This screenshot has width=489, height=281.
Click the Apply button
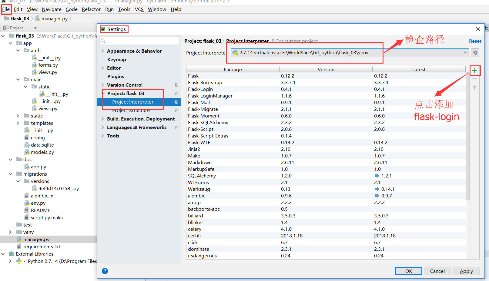click(466, 271)
